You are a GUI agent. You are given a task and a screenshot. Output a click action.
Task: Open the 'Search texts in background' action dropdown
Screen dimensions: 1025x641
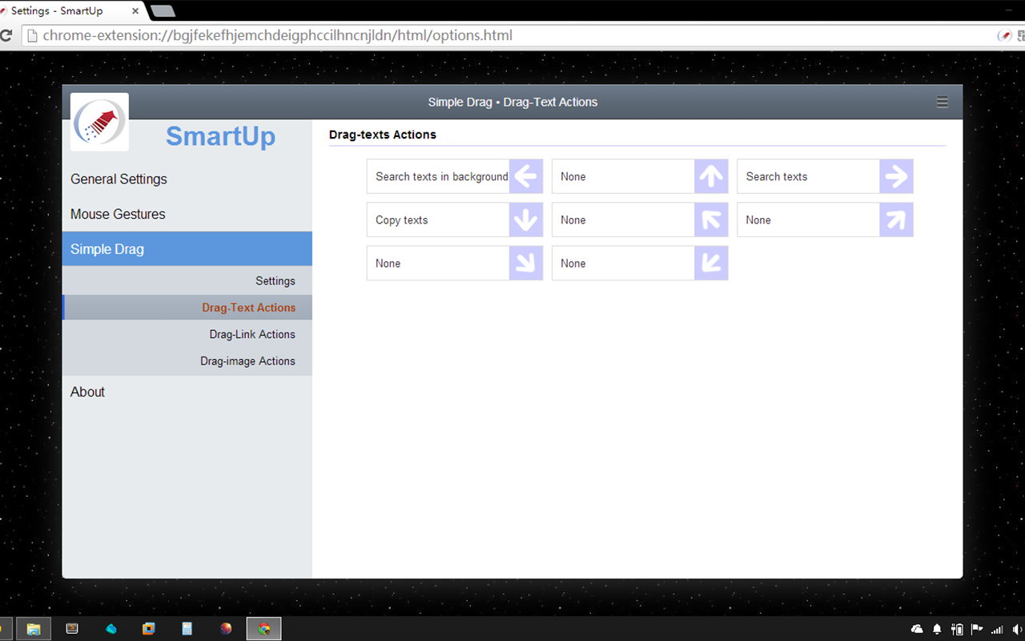(438, 176)
